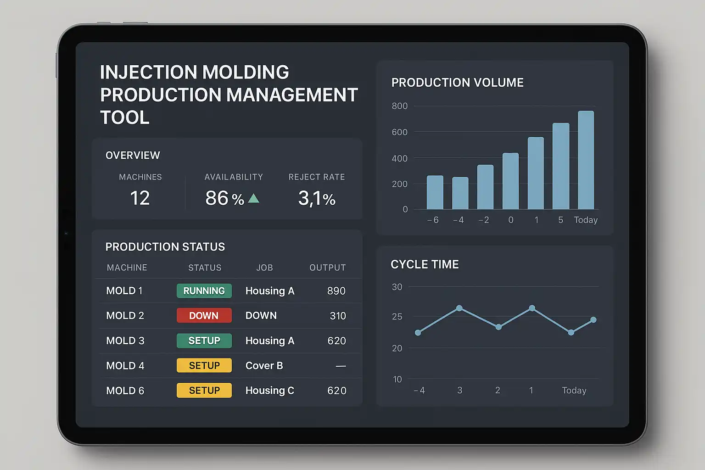Image resolution: width=705 pixels, height=470 pixels.
Task: Select the MOLD 4 machine name
Action: tap(125, 366)
